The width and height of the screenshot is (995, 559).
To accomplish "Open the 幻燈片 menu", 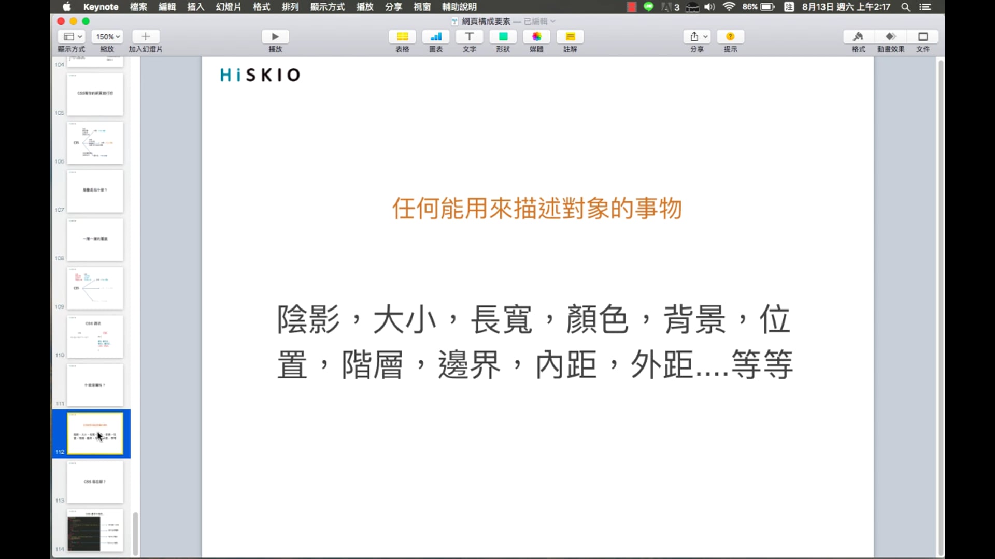I will (228, 7).
